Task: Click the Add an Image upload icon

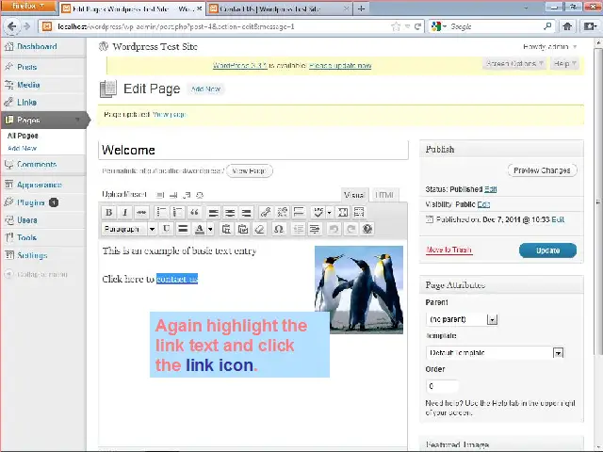Action: [x=160, y=195]
